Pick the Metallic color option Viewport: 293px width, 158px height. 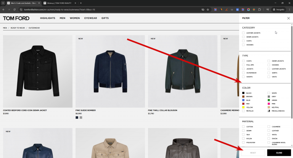tap(243, 111)
